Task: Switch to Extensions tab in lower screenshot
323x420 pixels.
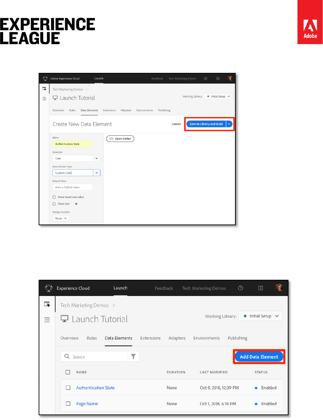Action: click(150, 338)
